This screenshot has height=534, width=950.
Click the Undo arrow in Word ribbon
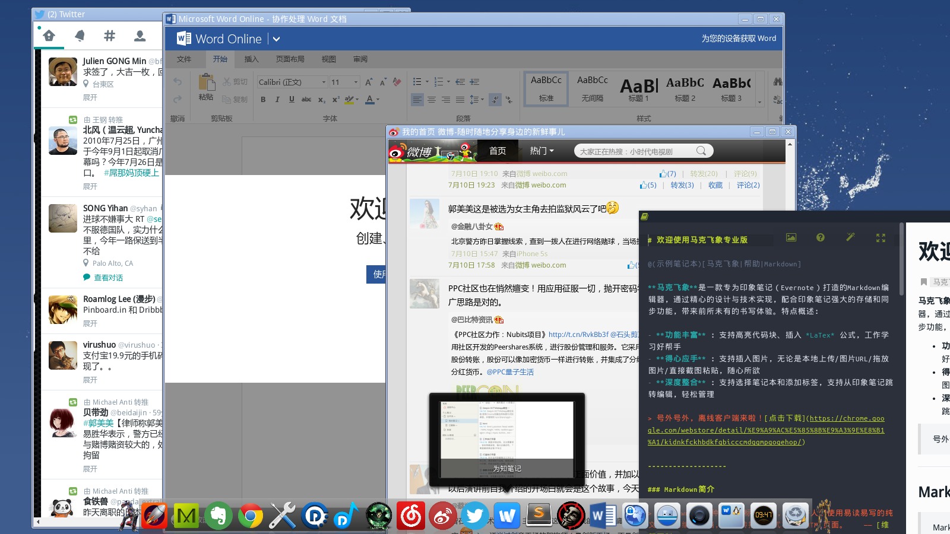(178, 81)
